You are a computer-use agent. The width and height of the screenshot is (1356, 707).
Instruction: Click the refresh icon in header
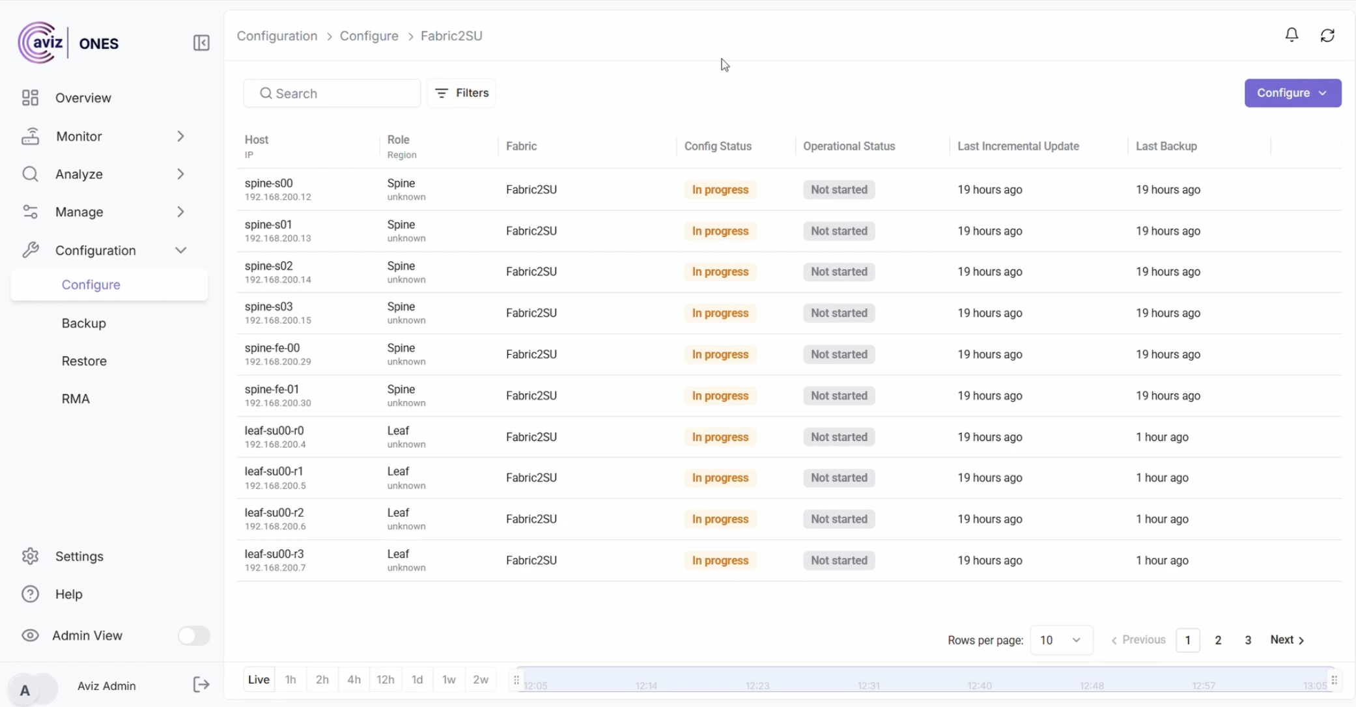(1327, 35)
